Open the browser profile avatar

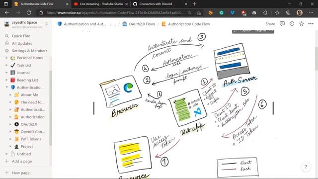click(x=300, y=13)
